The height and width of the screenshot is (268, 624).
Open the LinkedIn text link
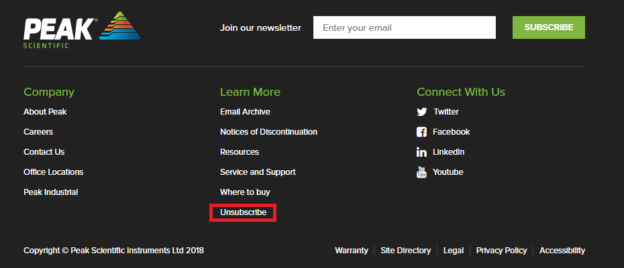point(448,152)
